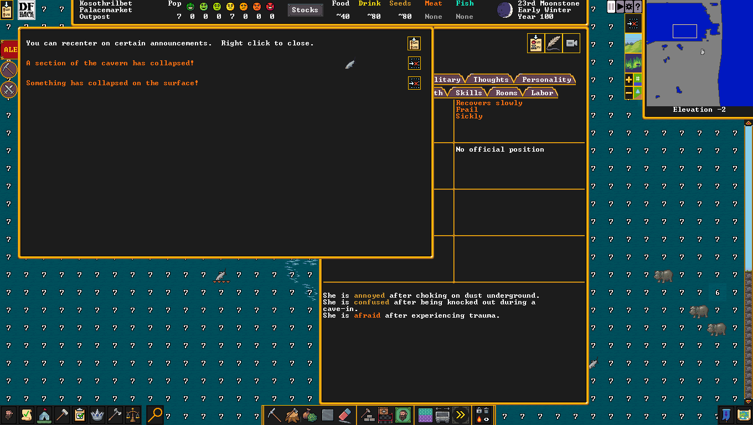Click the pickaxe alert circle on the left edge
This screenshot has width=753, height=425.
coord(9,70)
